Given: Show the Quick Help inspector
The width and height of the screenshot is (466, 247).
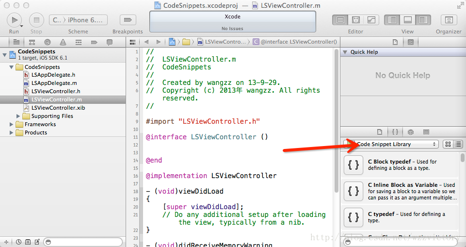Looking at the screenshot, I should (411, 42).
